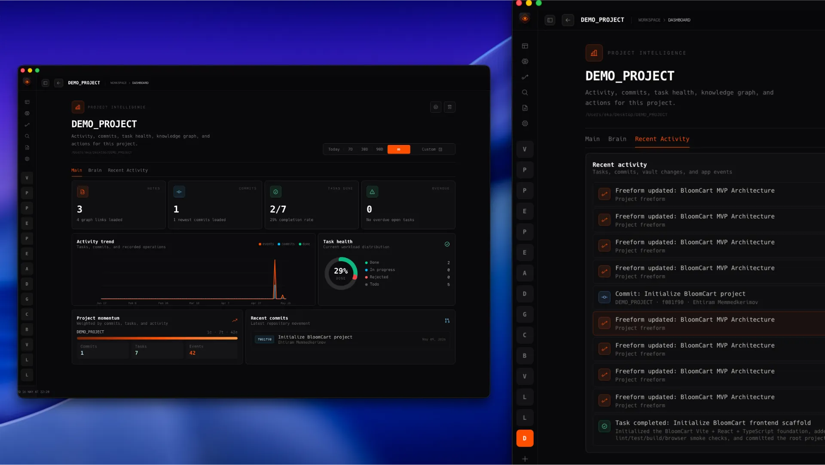Click the app eye logo in left window

tap(27, 82)
